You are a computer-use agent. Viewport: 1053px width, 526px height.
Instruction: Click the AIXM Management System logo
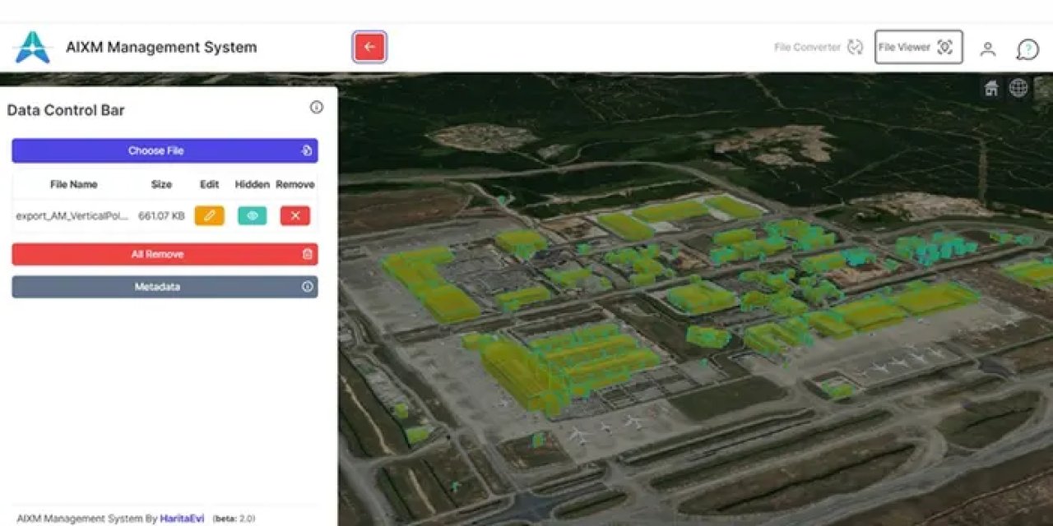pyautogui.click(x=33, y=48)
